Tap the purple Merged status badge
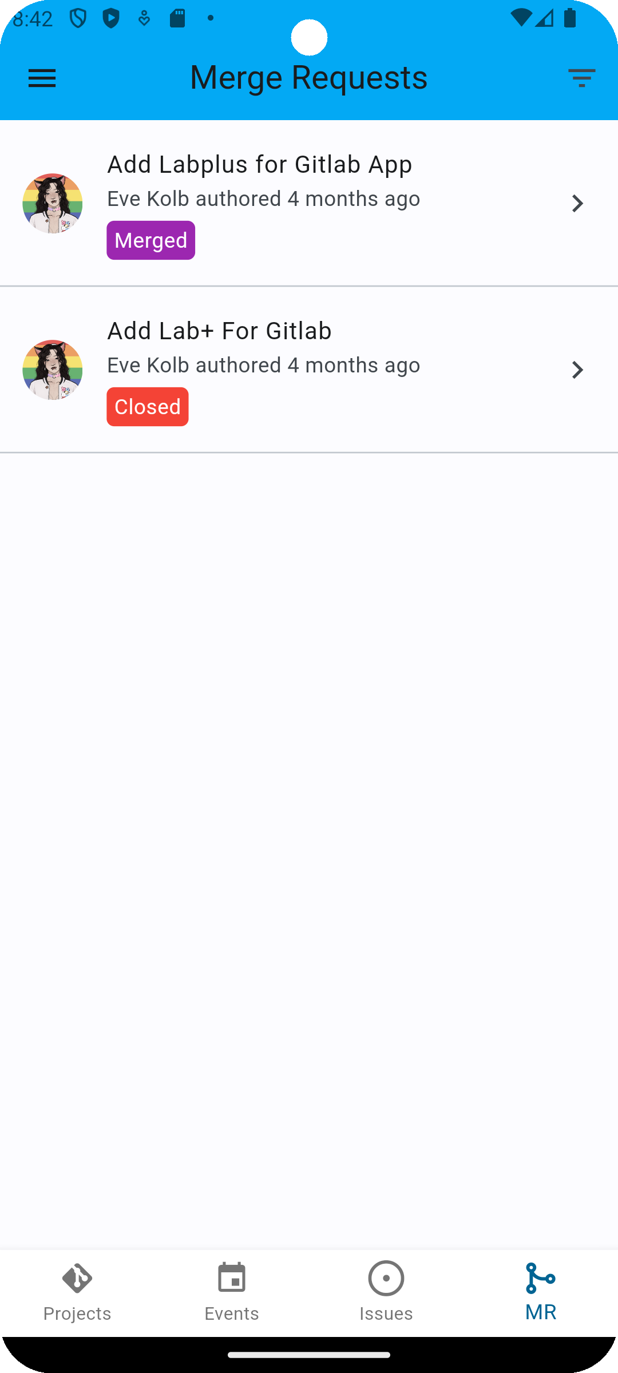Screen dimensions: 618x1373 [x=151, y=240]
